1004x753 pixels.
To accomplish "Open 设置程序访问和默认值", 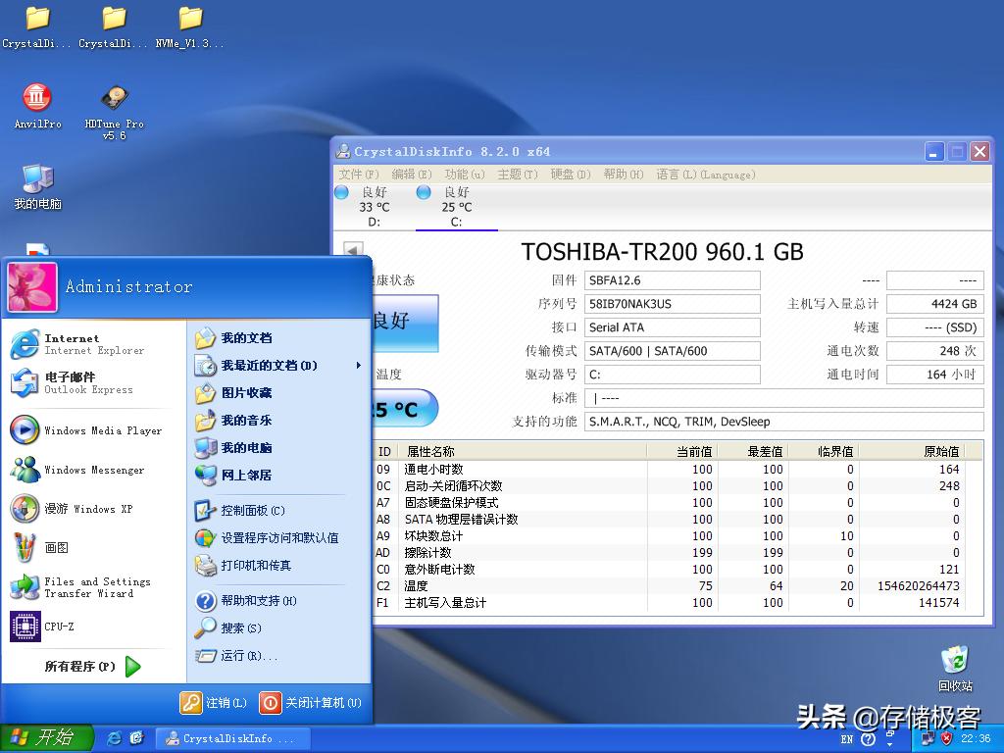I will [x=279, y=538].
